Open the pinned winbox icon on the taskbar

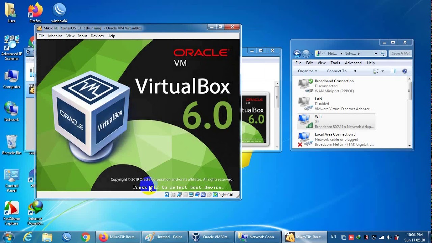pyautogui.click(x=66, y=237)
